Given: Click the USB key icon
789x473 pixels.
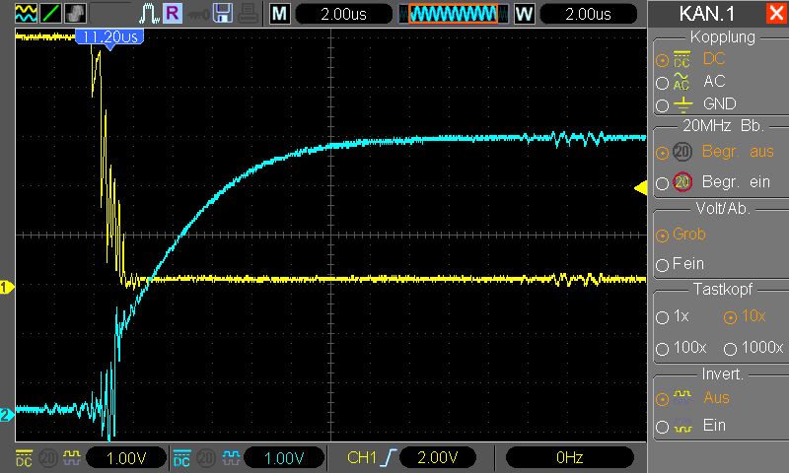Looking at the screenshot, I should pyautogui.click(x=198, y=14).
